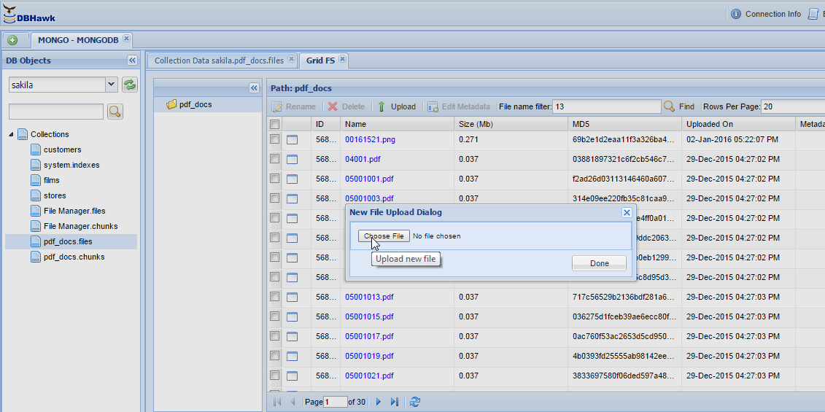This screenshot has width=825, height=412.
Task: Click the customers collection icon
Action: point(35,150)
